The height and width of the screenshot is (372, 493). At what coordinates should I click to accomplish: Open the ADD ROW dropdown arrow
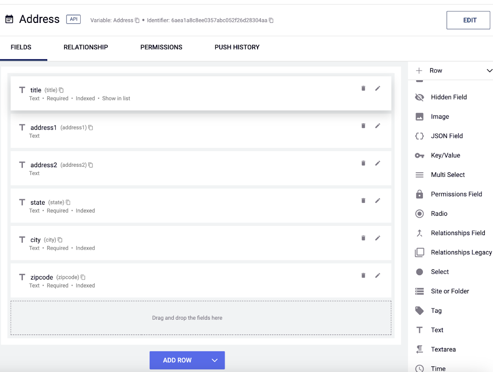coord(214,360)
